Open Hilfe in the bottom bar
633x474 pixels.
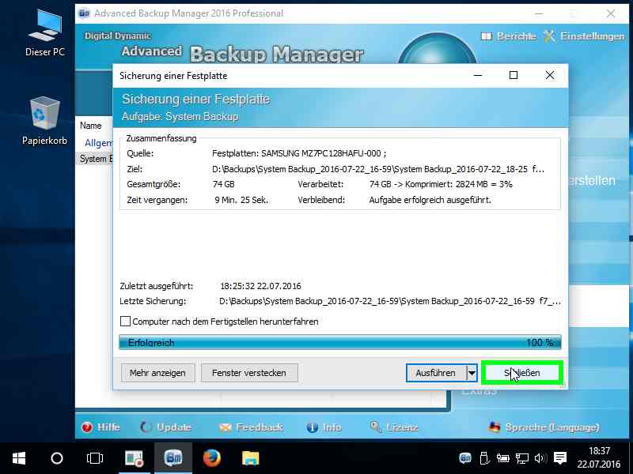[100, 427]
